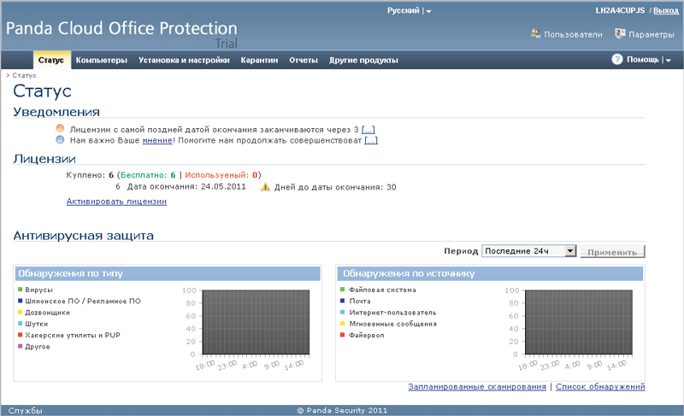Open the Установка и настройки tab
684x416 pixels.
[184, 60]
